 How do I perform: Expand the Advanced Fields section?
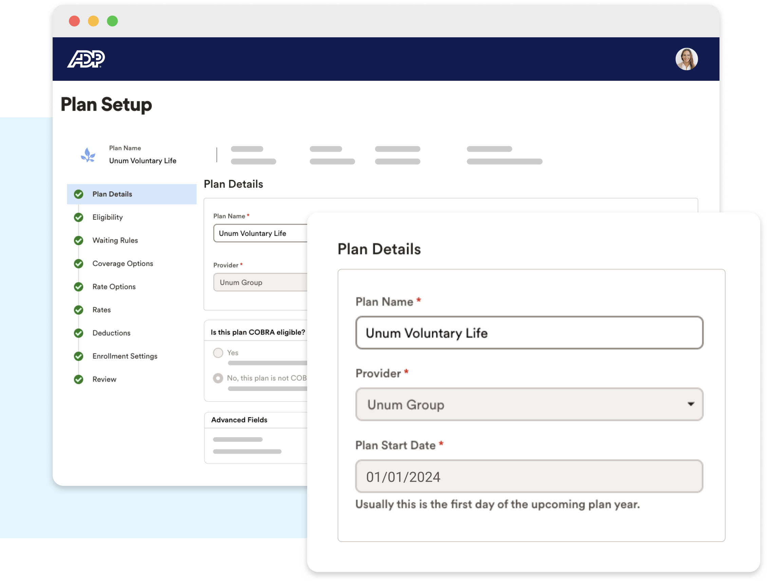pos(239,420)
